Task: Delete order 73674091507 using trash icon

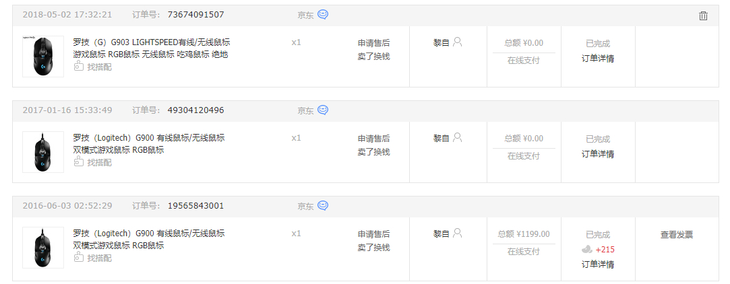Action: [703, 15]
